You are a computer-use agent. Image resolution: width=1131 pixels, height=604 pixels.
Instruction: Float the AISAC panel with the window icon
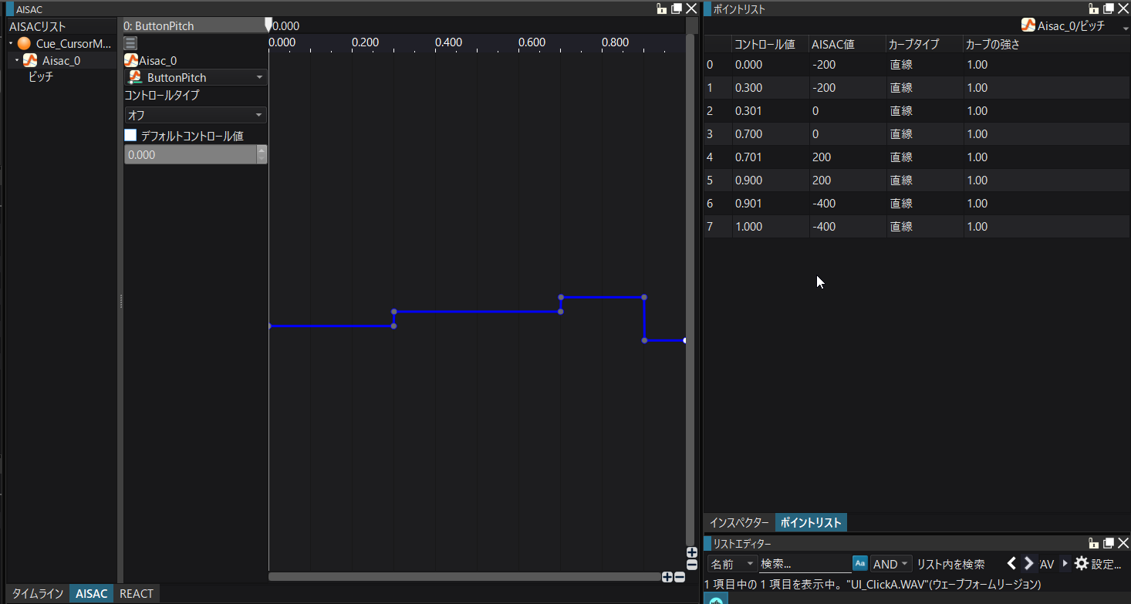677,8
